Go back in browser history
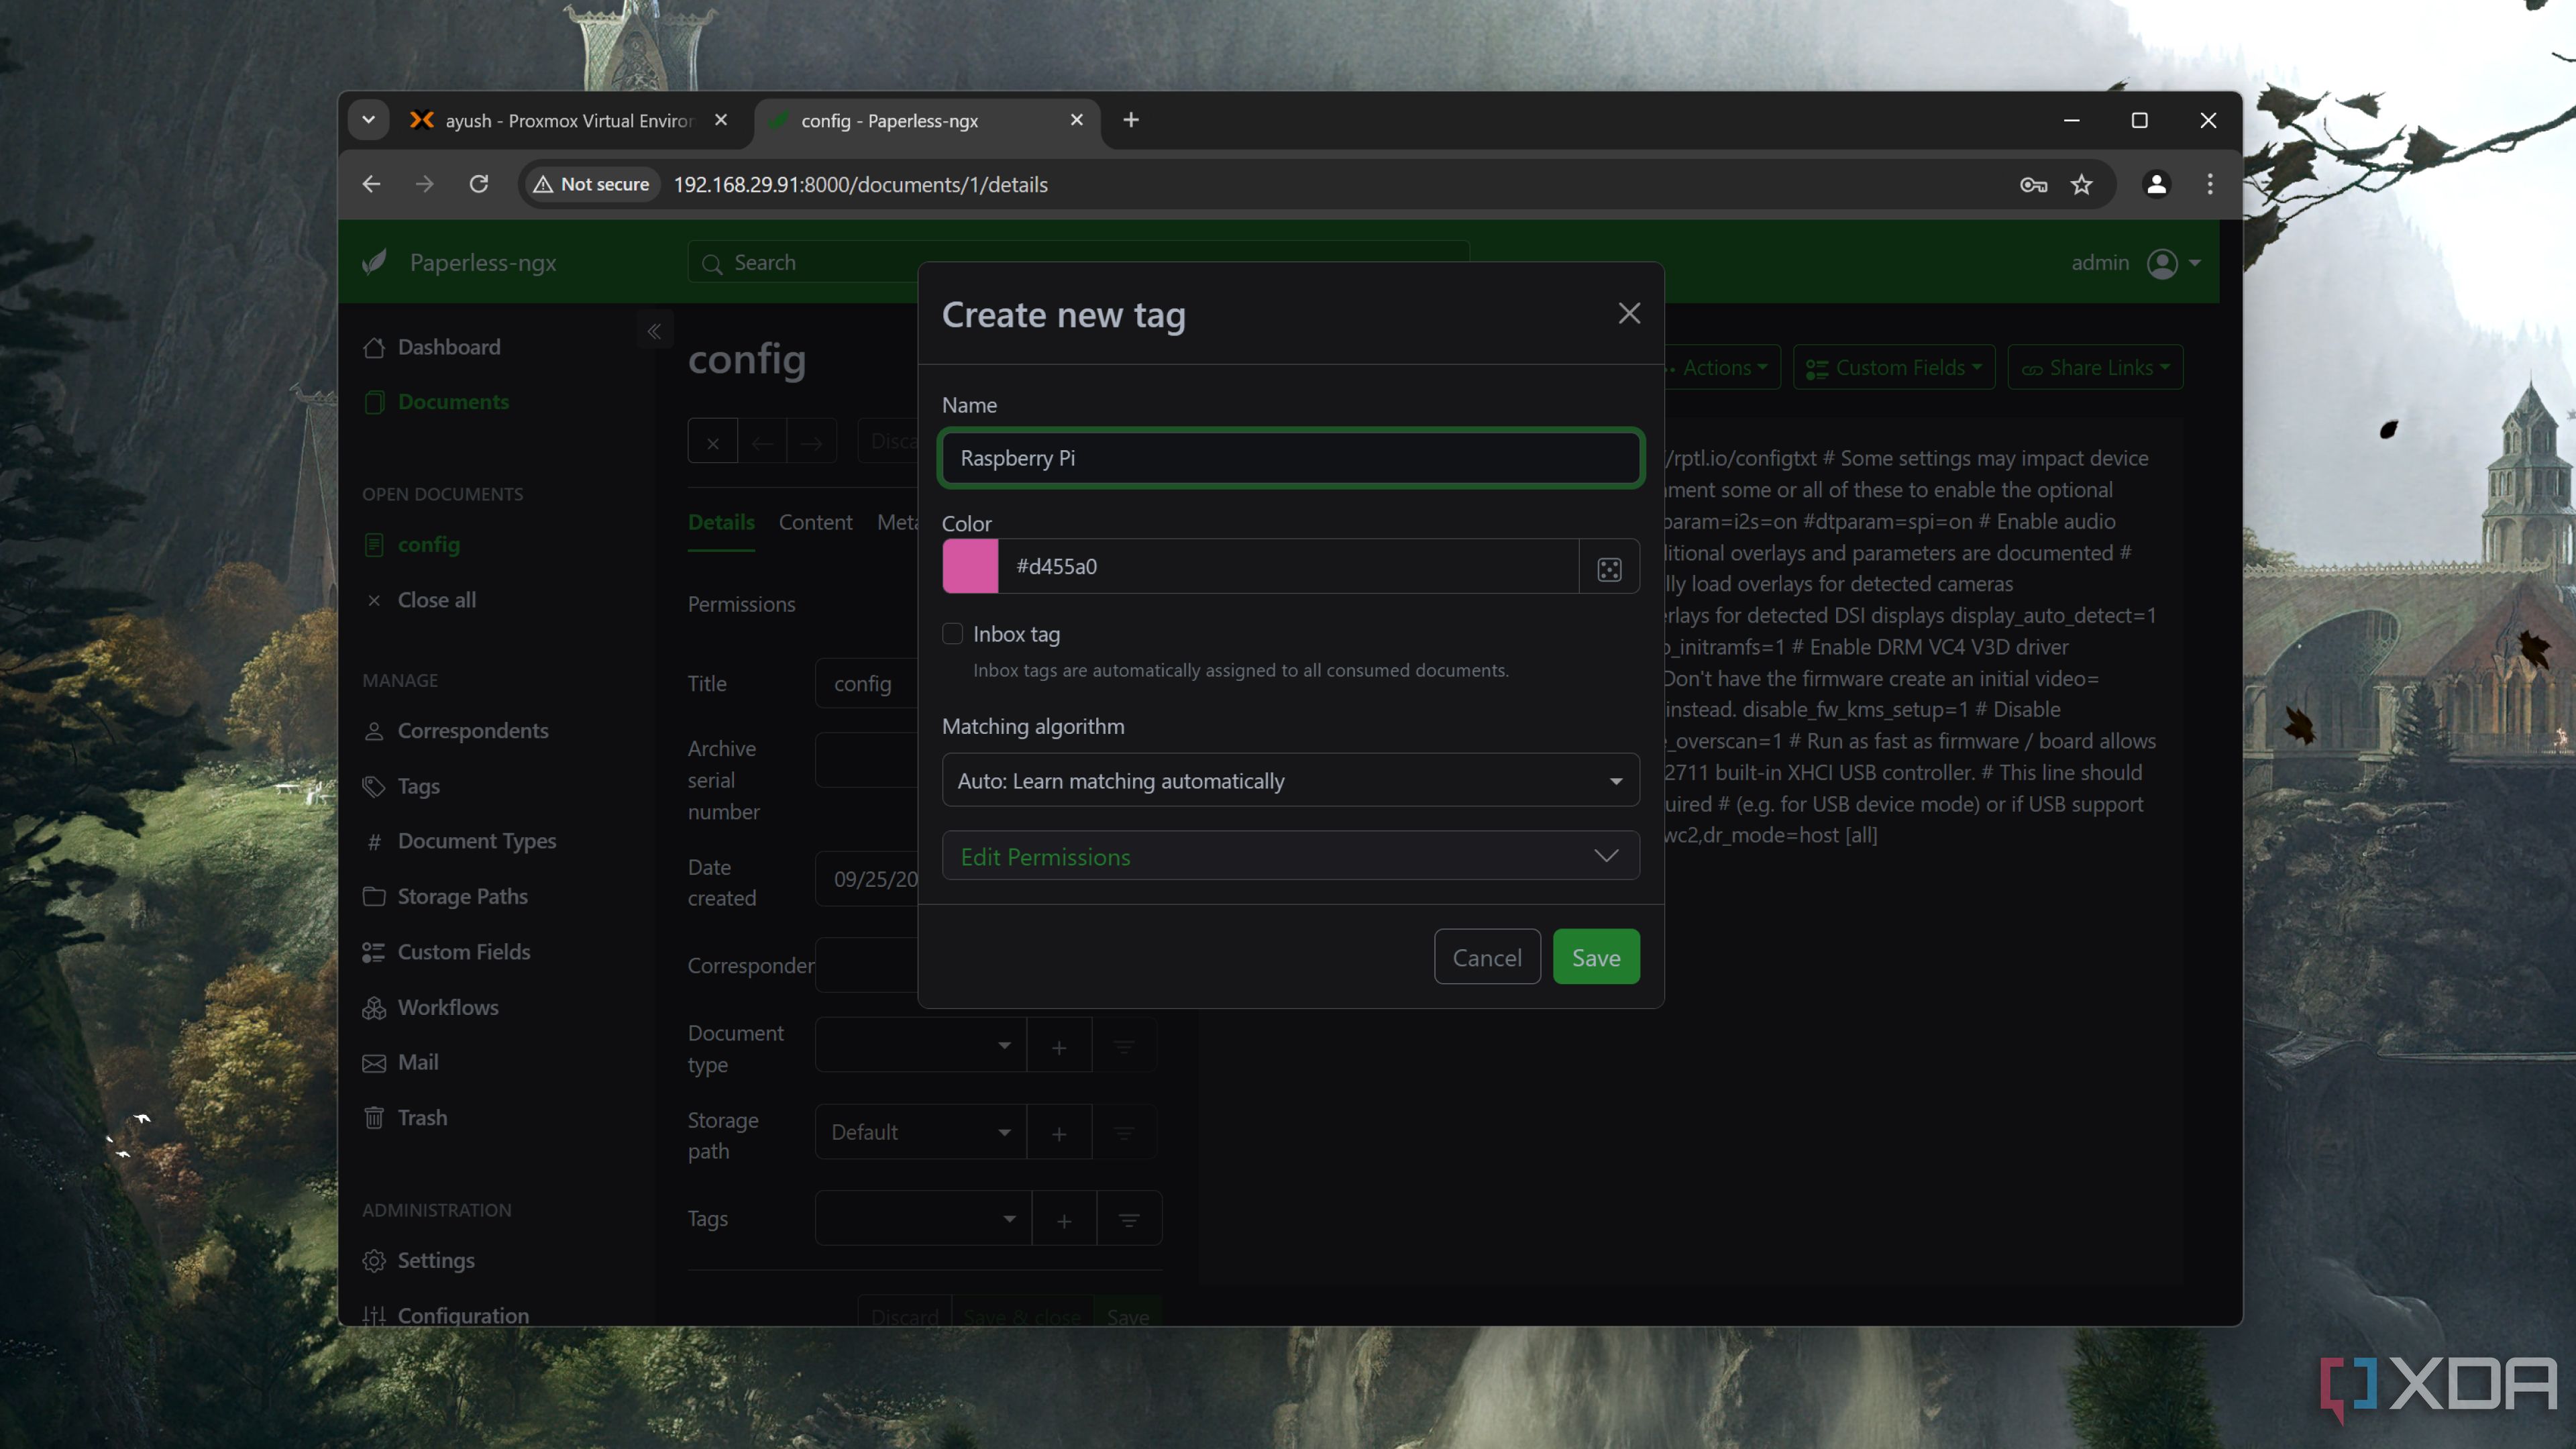2576x1449 pixels. tap(371, 184)
